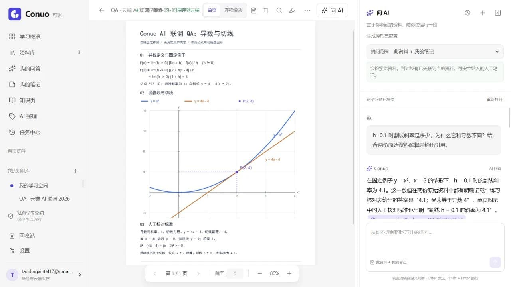Screen dimensions: 511x287
Task: Click the 此资料 + 我的笔记 scope chip
Action: tap(388, 262)
